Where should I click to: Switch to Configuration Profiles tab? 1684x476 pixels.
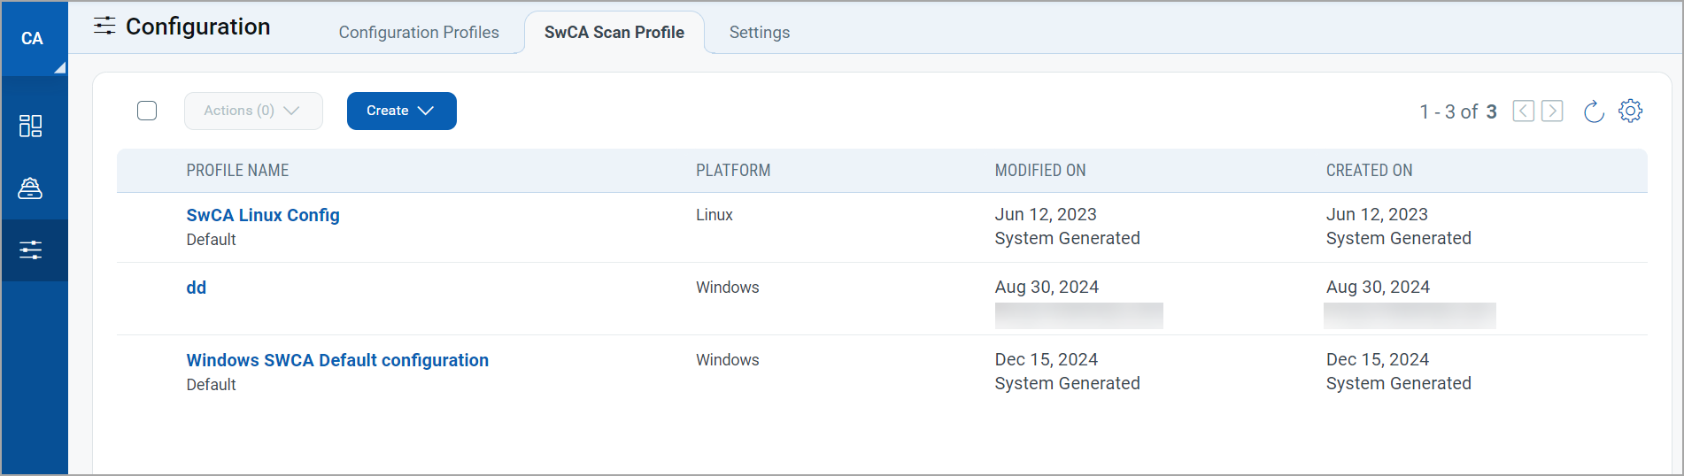coord(419,33)
